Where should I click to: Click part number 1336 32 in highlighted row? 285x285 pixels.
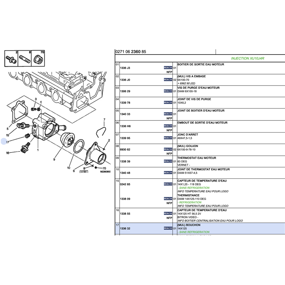point(125,228)
